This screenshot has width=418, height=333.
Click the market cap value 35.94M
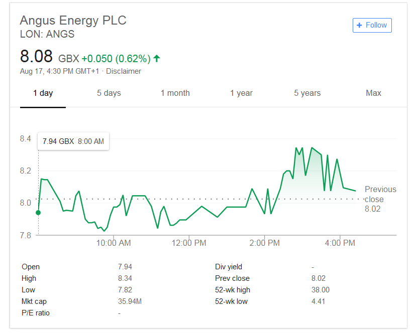pyautogui.click(x=130, y=301)
